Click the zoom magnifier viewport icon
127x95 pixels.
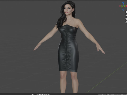click(x=126, y=12)
